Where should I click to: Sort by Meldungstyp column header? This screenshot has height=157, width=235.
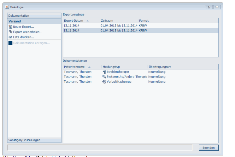(x=125, y=67)
